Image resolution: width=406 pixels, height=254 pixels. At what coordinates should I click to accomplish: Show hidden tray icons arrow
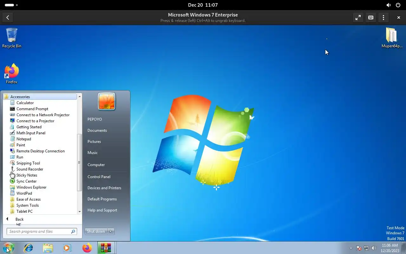click(x=351, y=248)
